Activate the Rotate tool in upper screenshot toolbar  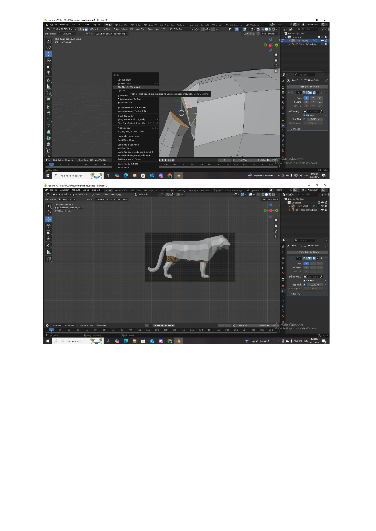pos(49,60)
